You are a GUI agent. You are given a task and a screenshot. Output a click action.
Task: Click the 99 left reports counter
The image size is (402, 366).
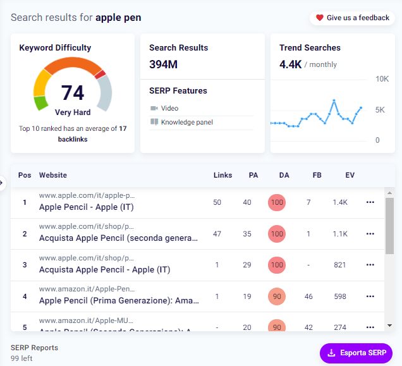(x=21, y=358)
